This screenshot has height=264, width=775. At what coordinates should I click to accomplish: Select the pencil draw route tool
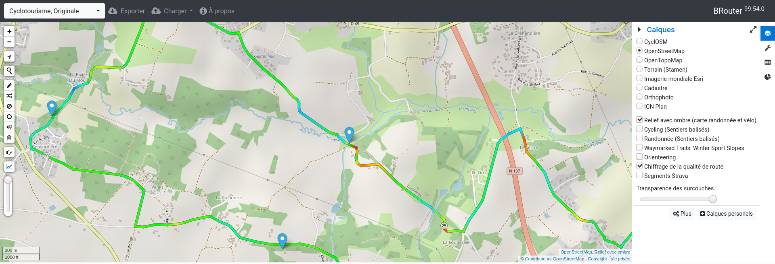click(9, 85)
